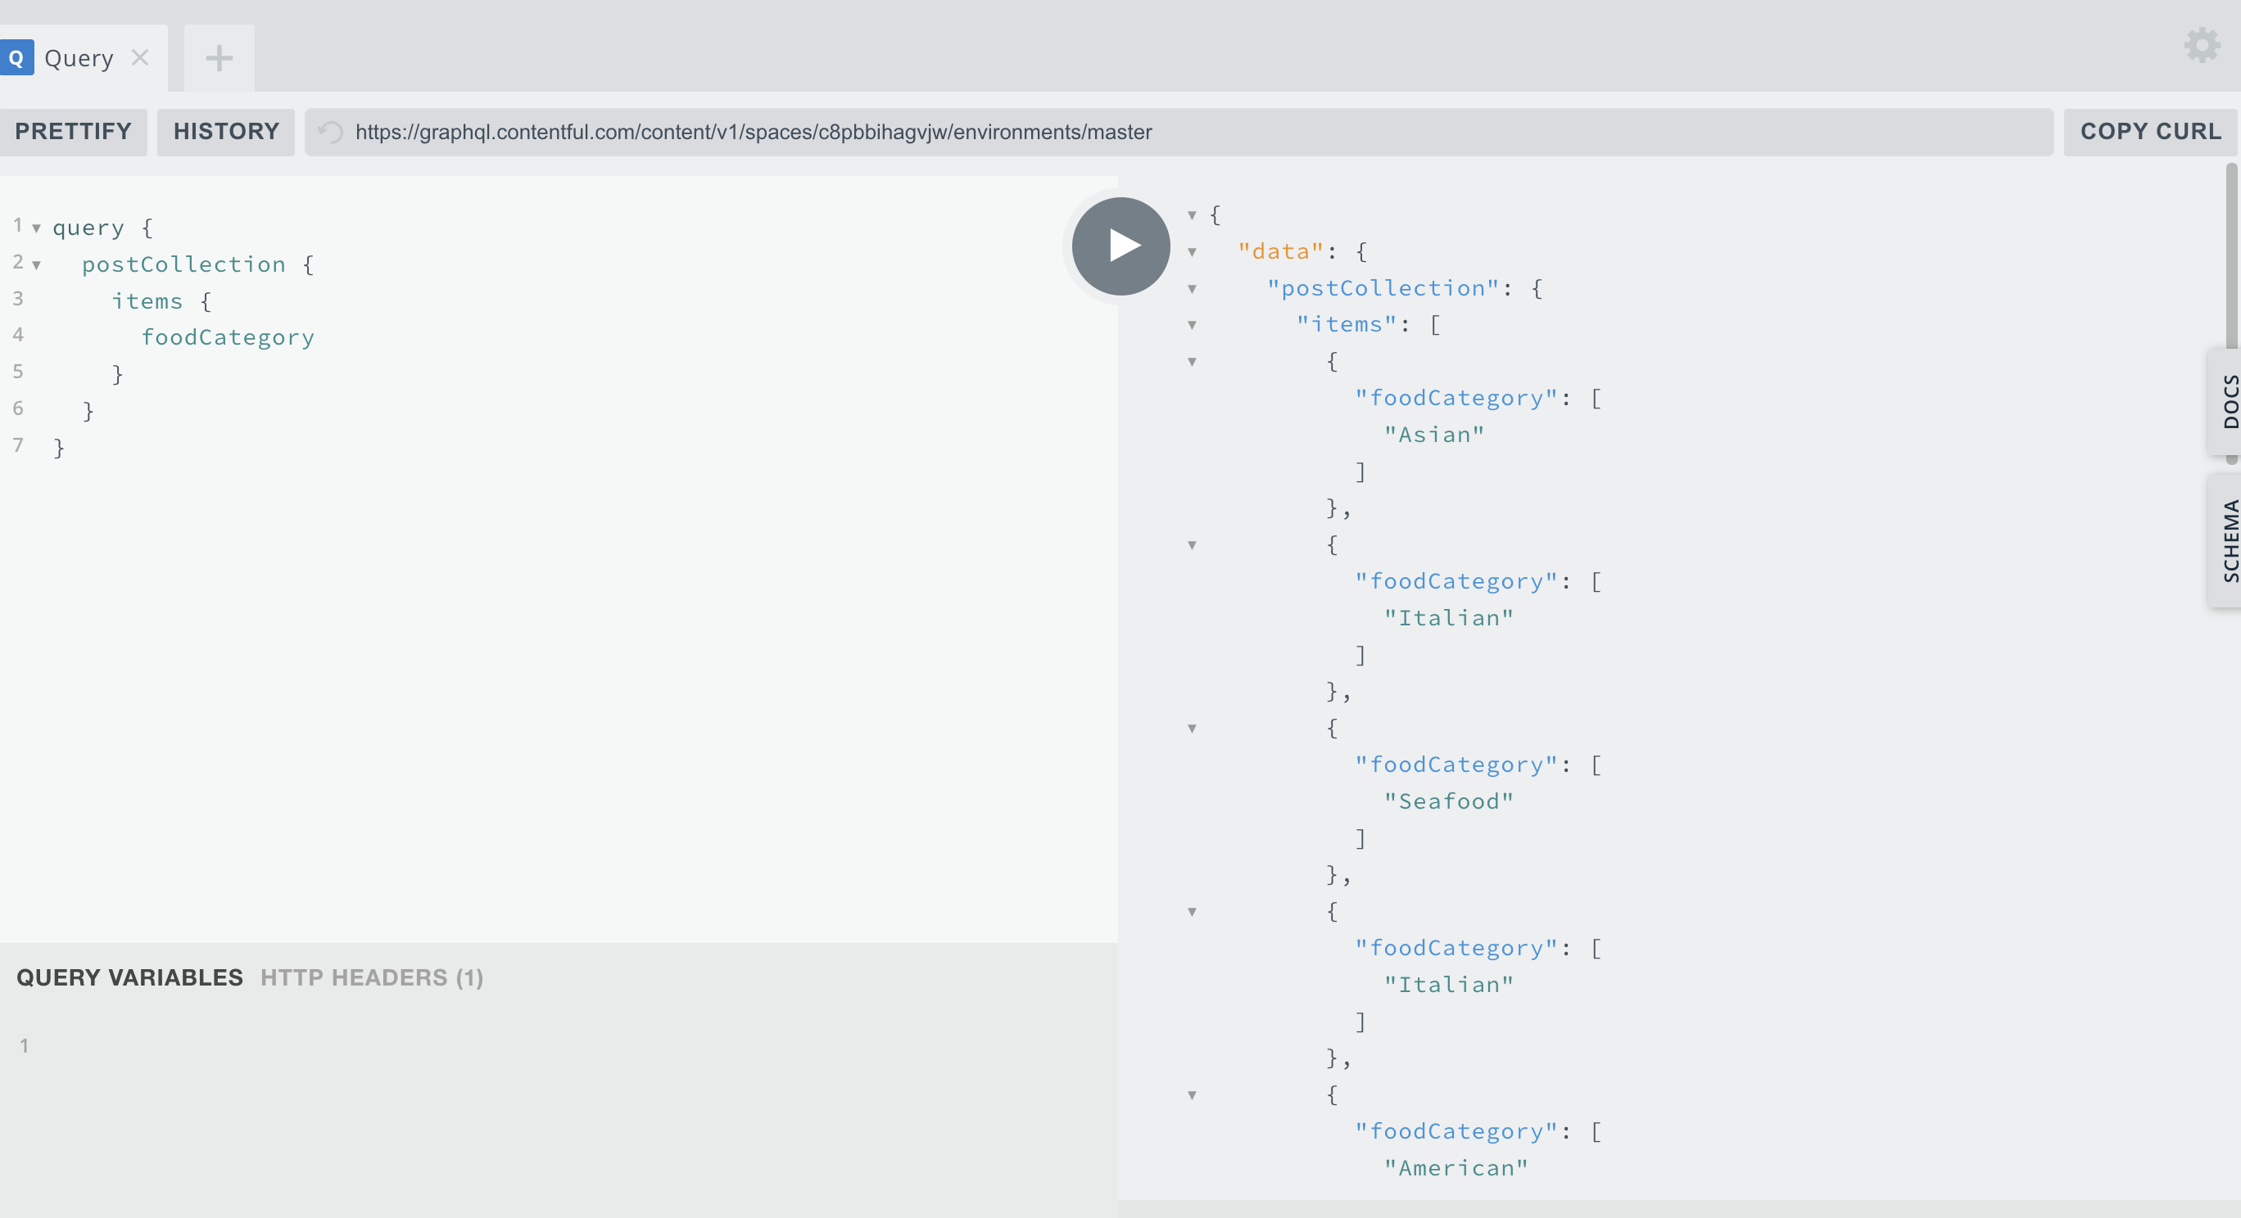Click the blue Q icon on the Query tab

(16, 58)
